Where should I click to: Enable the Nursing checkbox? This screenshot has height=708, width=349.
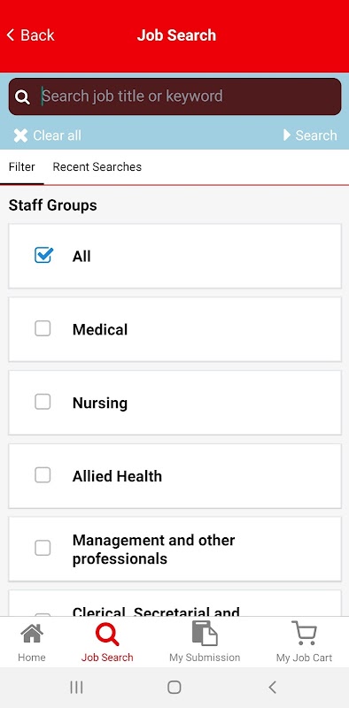pos(43,402)
